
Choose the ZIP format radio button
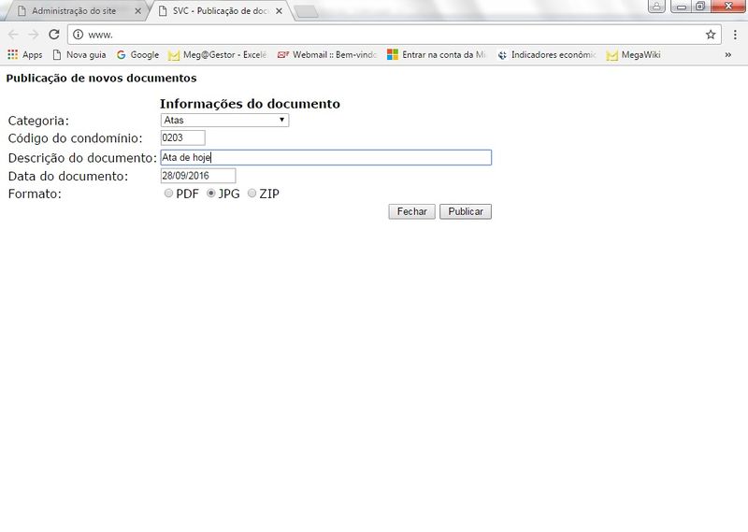click(252, 194)
